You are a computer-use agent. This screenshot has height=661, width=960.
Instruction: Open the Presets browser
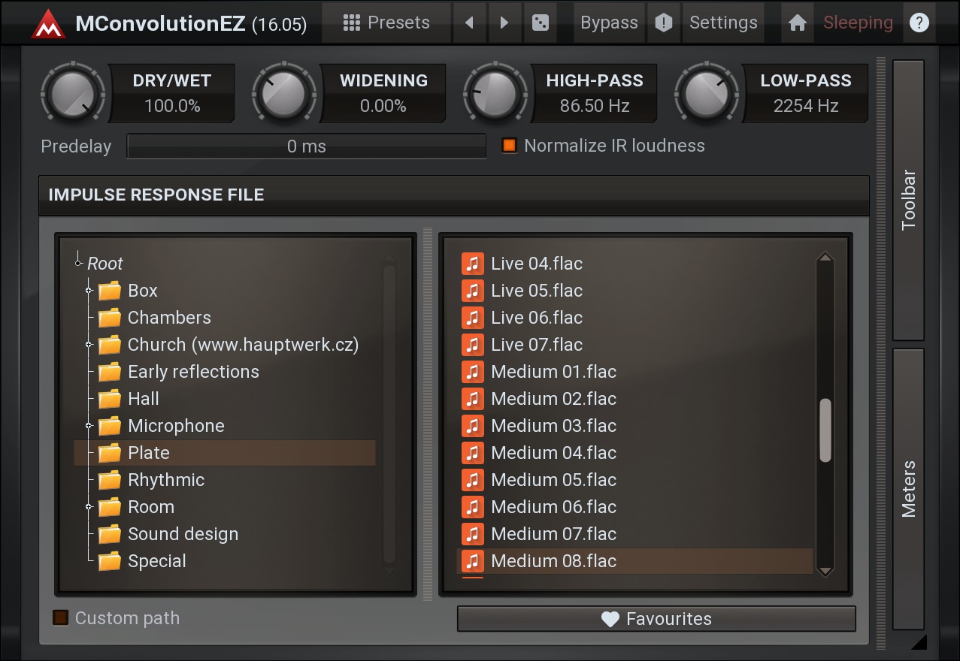386,23
